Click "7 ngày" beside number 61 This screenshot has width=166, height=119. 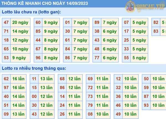pos(80,40)
